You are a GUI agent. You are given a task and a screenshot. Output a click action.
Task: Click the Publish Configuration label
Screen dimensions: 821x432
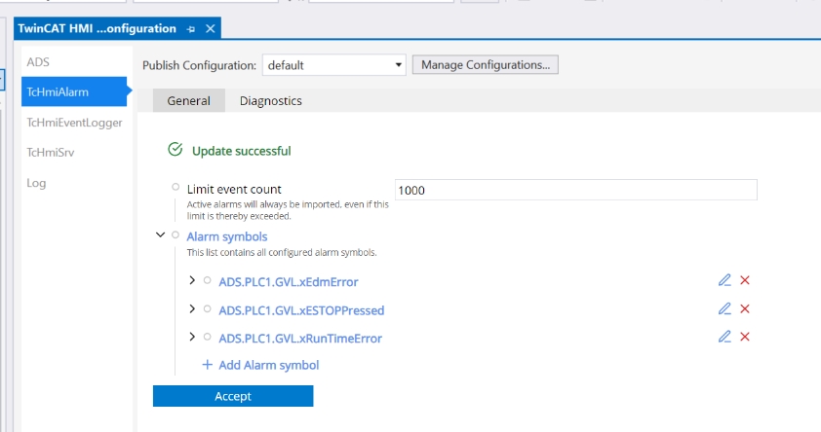click(200, 65)
